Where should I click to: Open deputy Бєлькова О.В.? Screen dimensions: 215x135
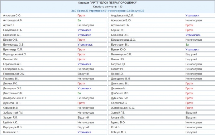[120, 35]
